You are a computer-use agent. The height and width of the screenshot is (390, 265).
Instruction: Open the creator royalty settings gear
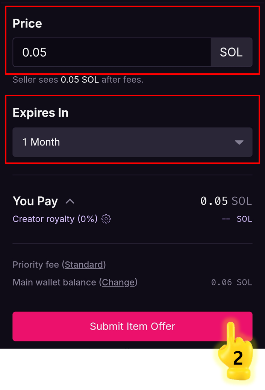[x=106, y=219]
